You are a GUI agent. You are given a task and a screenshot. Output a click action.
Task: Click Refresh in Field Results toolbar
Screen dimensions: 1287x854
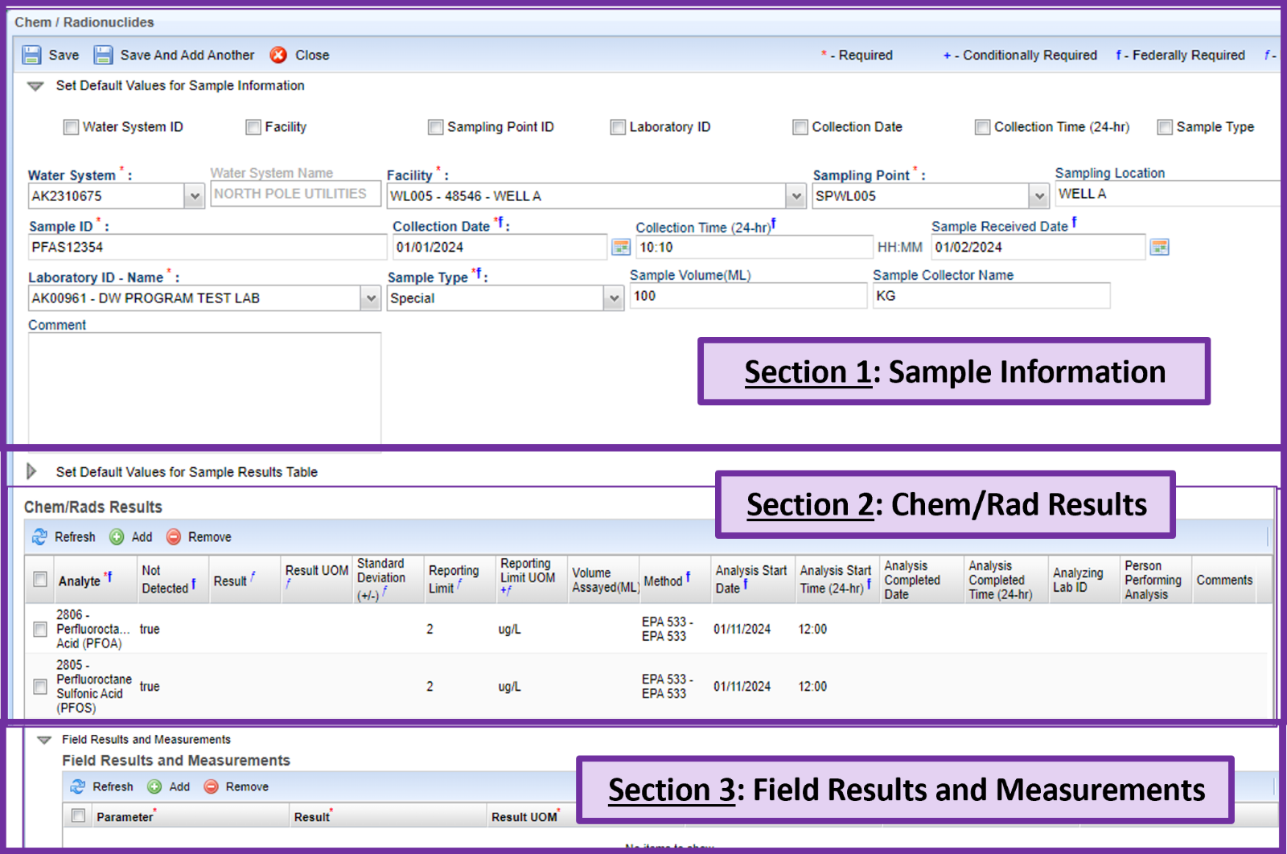tap(78, 786)
